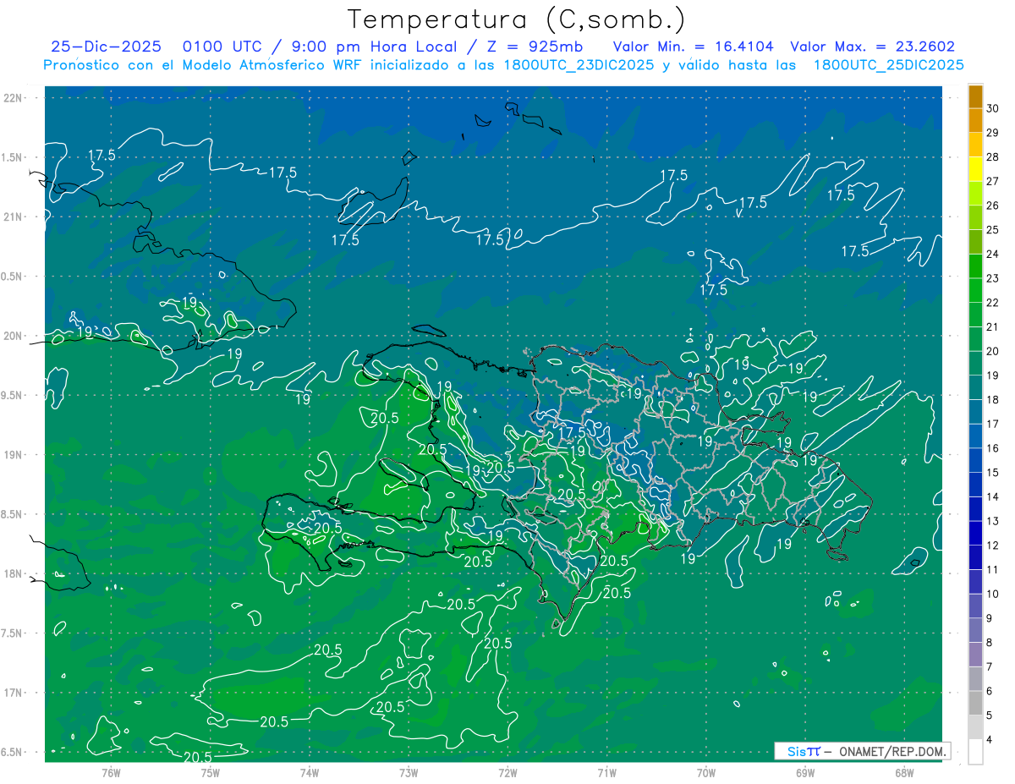Viewport: 1015px width, 784px height.
Task: Click the '17N' latitude axis label
Action: click(14, 693)
